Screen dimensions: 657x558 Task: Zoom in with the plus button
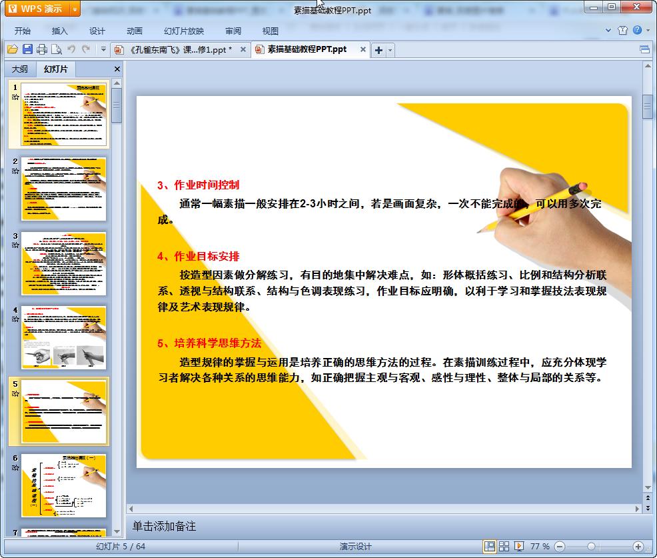coord(638,547)
